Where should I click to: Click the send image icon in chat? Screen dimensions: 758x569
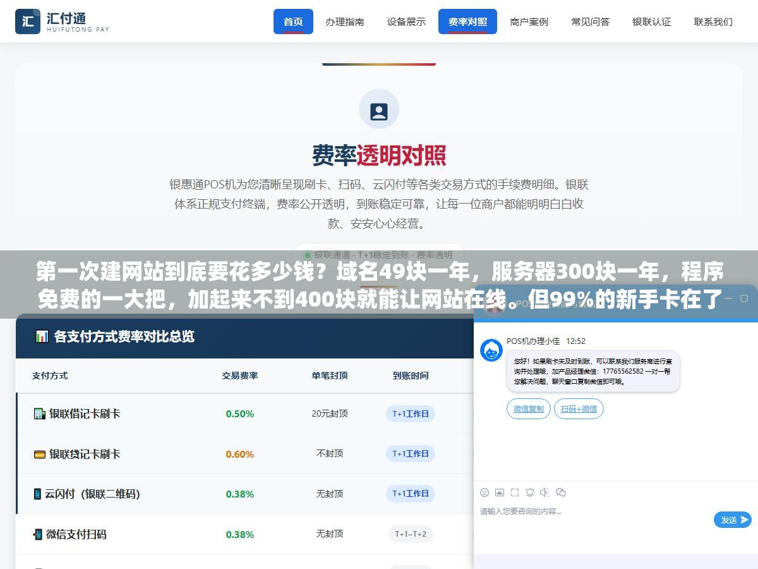[500, 492]
